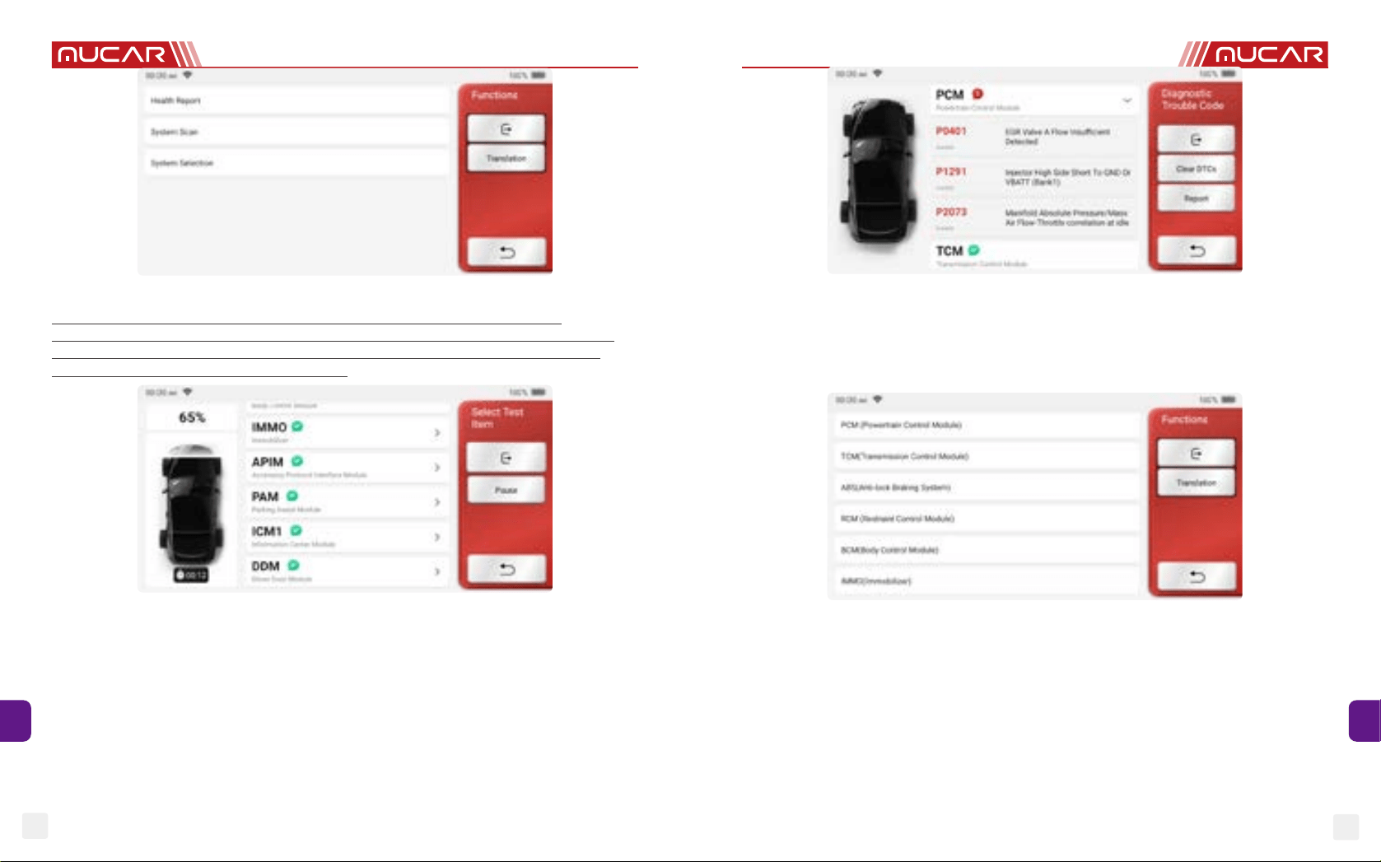Click green status badge beside IMMO
The width and height of the screenshot is (1381, 862).
(297, 426)
